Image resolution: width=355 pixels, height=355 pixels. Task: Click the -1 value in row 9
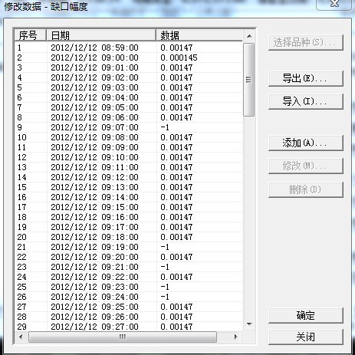tap(165, 127)
